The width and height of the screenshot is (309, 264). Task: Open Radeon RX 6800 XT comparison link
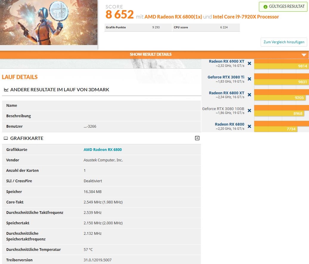pos(226,93)
